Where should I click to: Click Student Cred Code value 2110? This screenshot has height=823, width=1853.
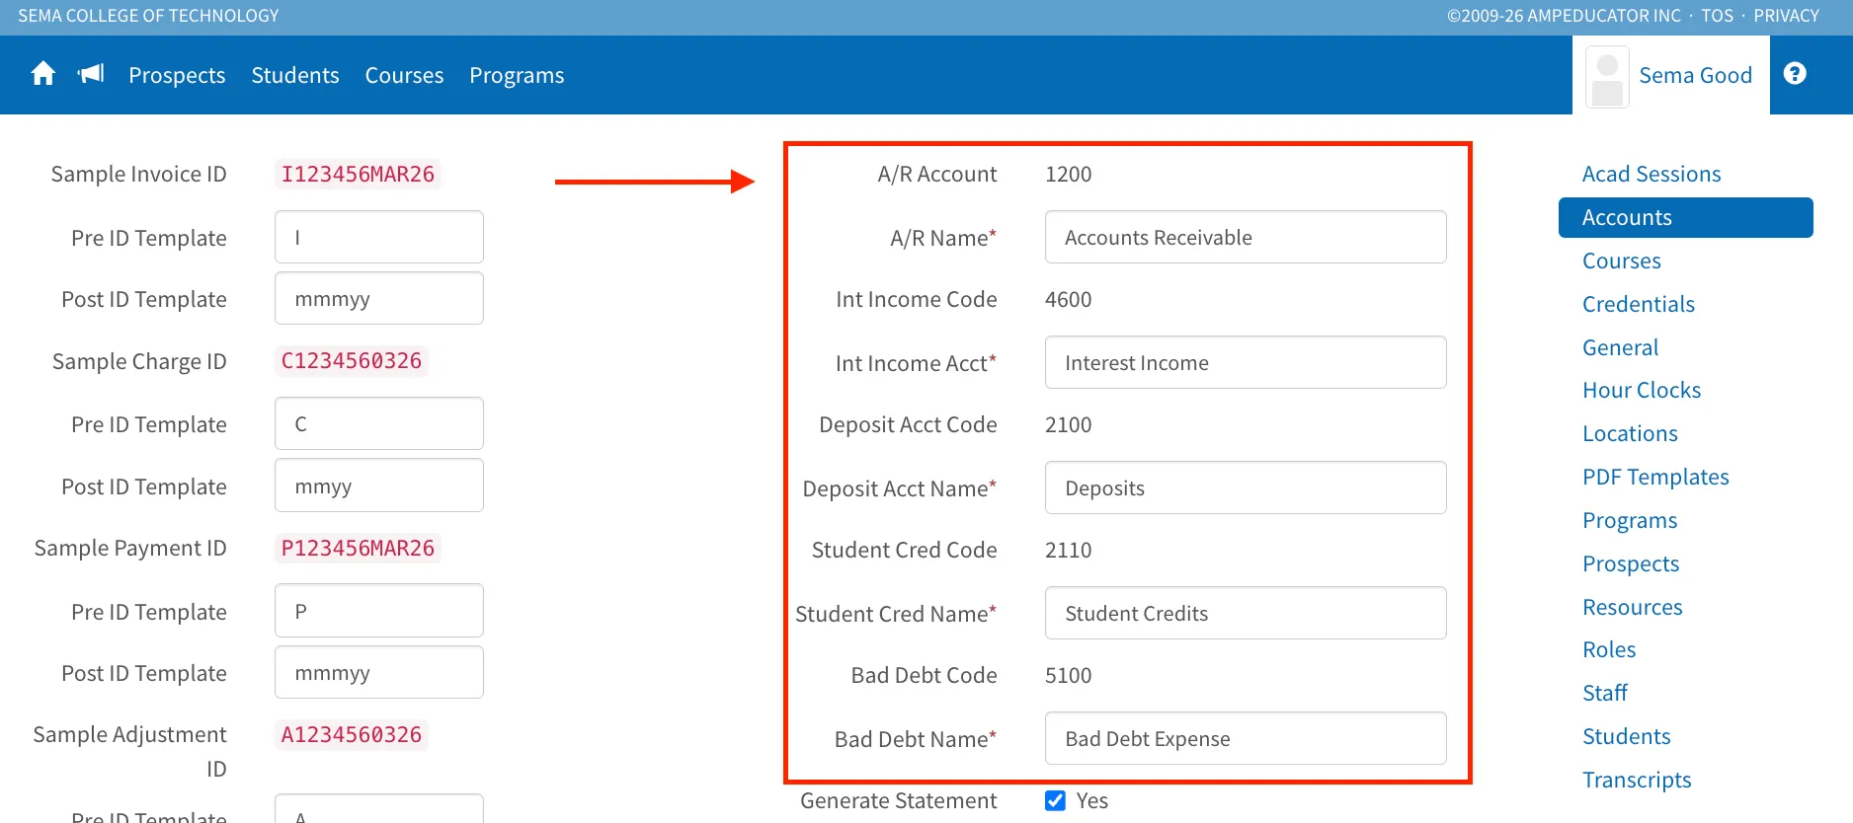[x=1069, y=550]
